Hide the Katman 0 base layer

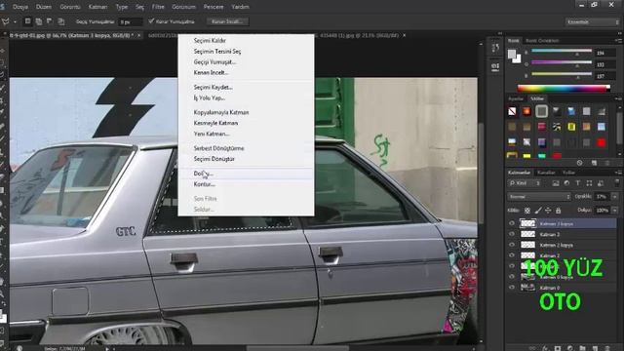point(512,287)
